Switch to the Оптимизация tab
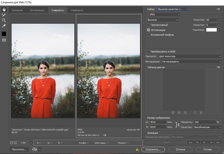 pyautogui.click(x=37, y=10)
